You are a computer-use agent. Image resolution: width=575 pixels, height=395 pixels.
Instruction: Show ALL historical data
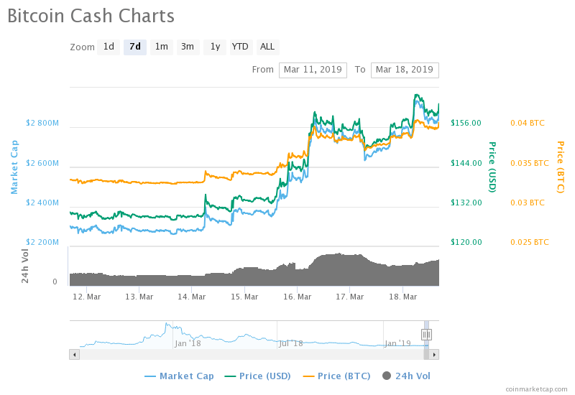267,47
